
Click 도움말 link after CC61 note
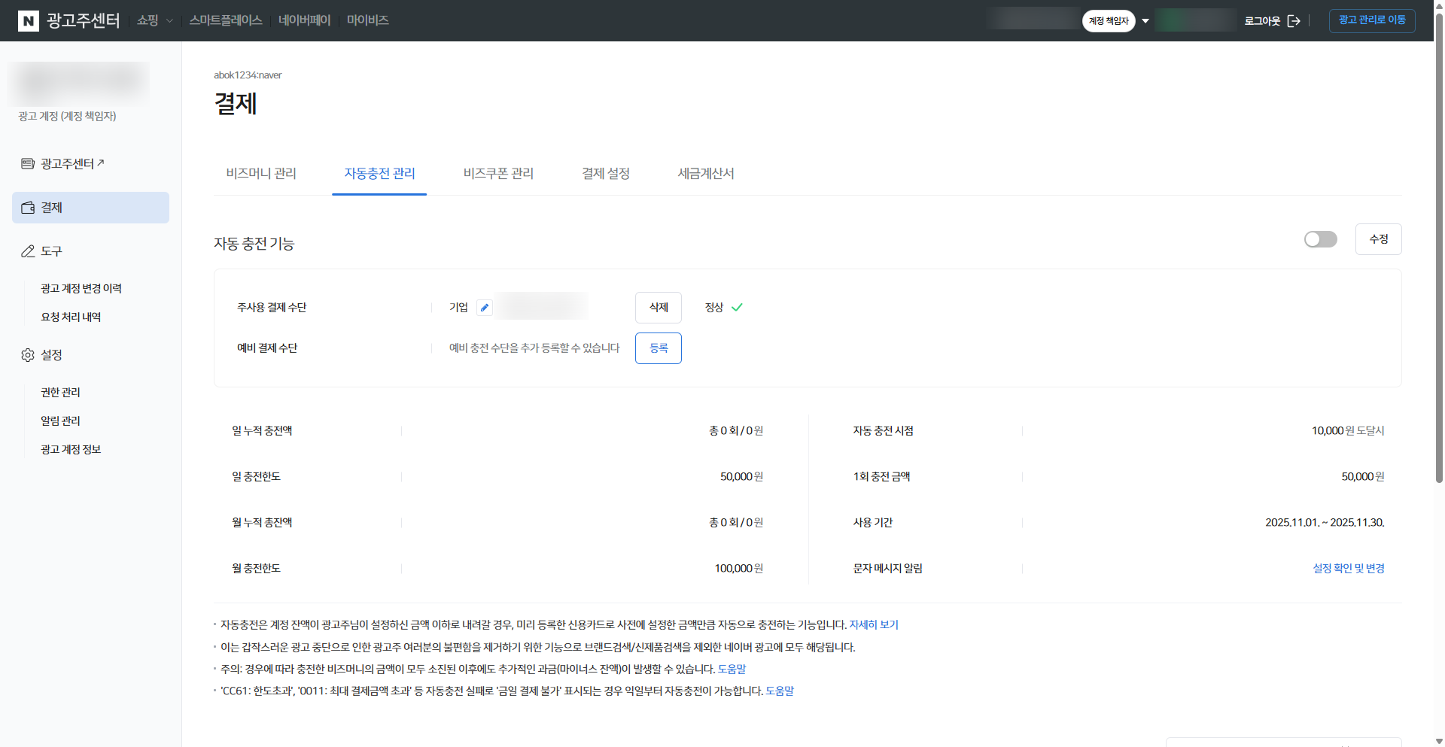point(780,691)
